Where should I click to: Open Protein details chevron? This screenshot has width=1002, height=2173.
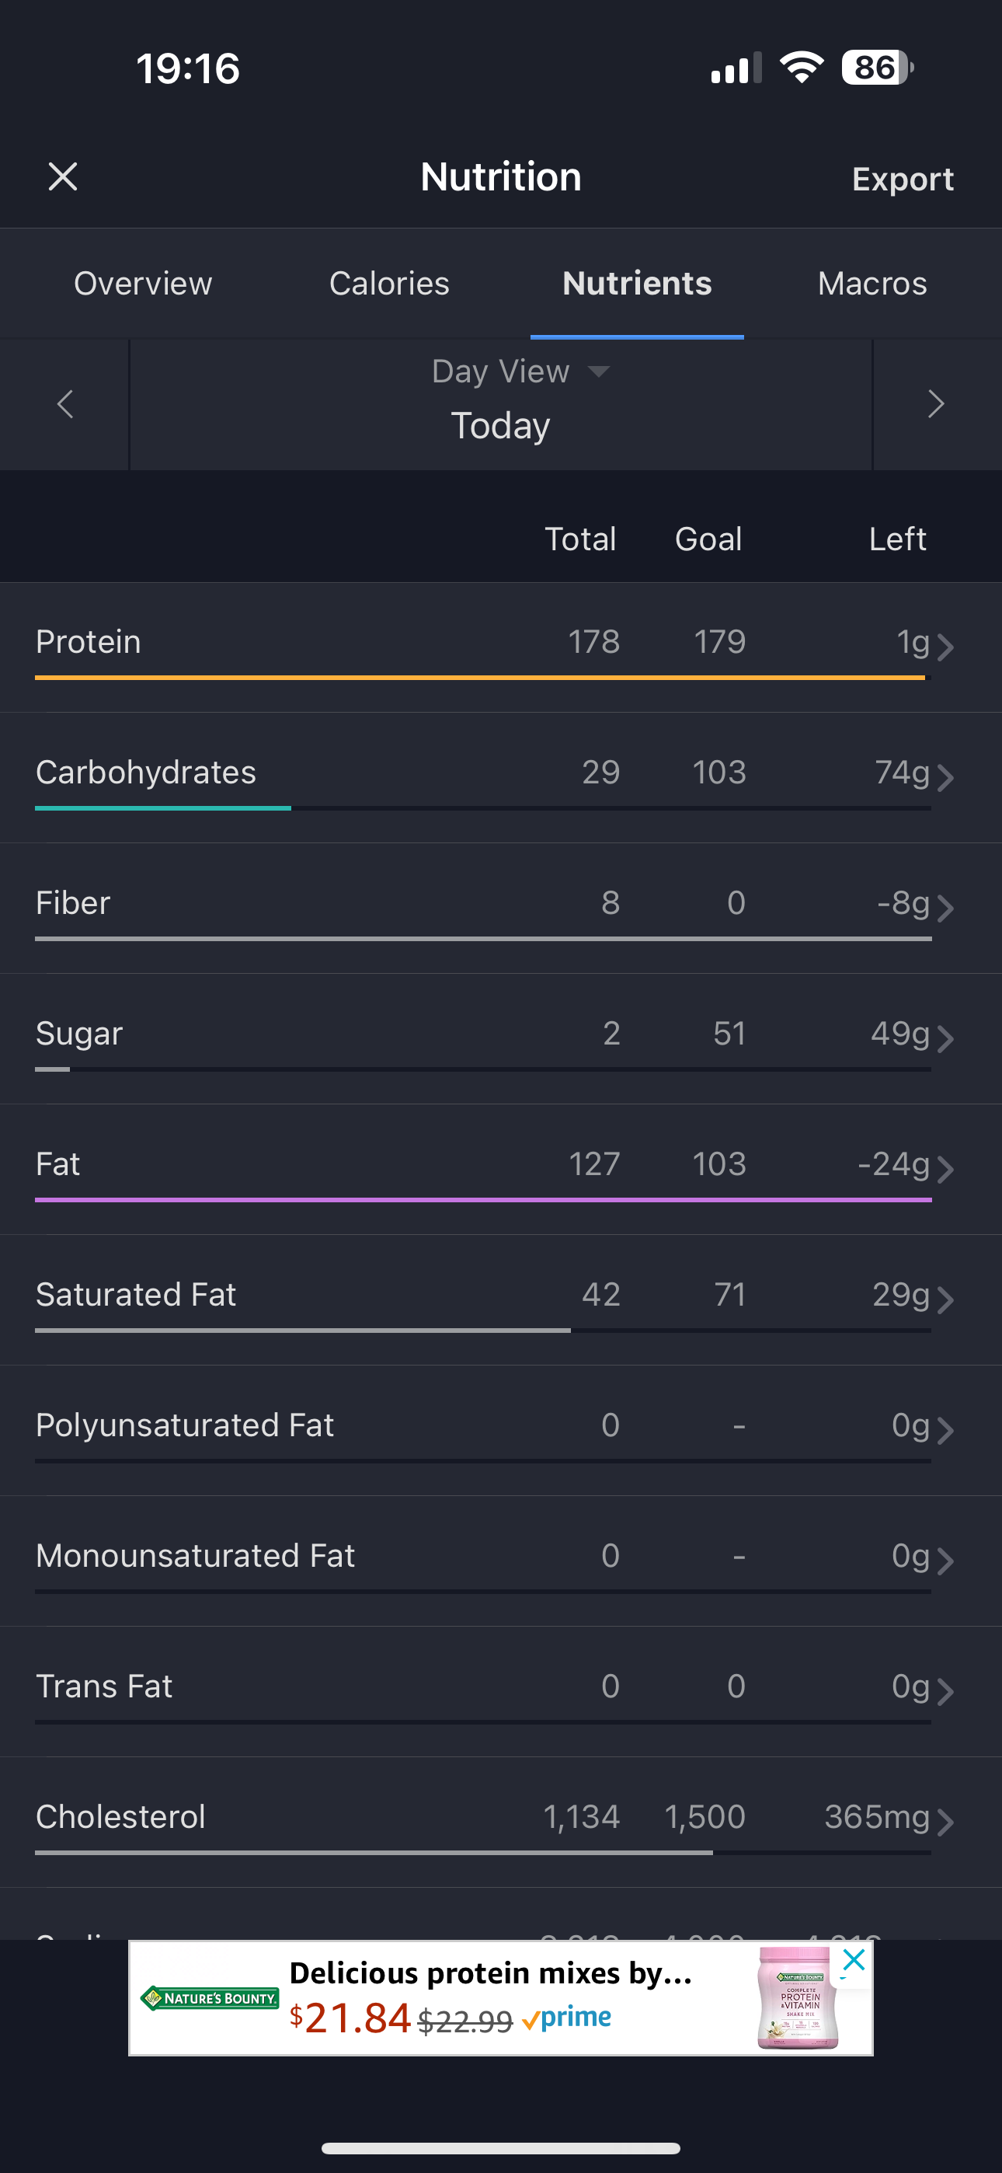tap(945, 647)
